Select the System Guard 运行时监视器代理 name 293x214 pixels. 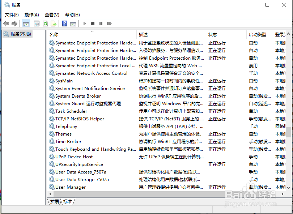tap(88, 103)
